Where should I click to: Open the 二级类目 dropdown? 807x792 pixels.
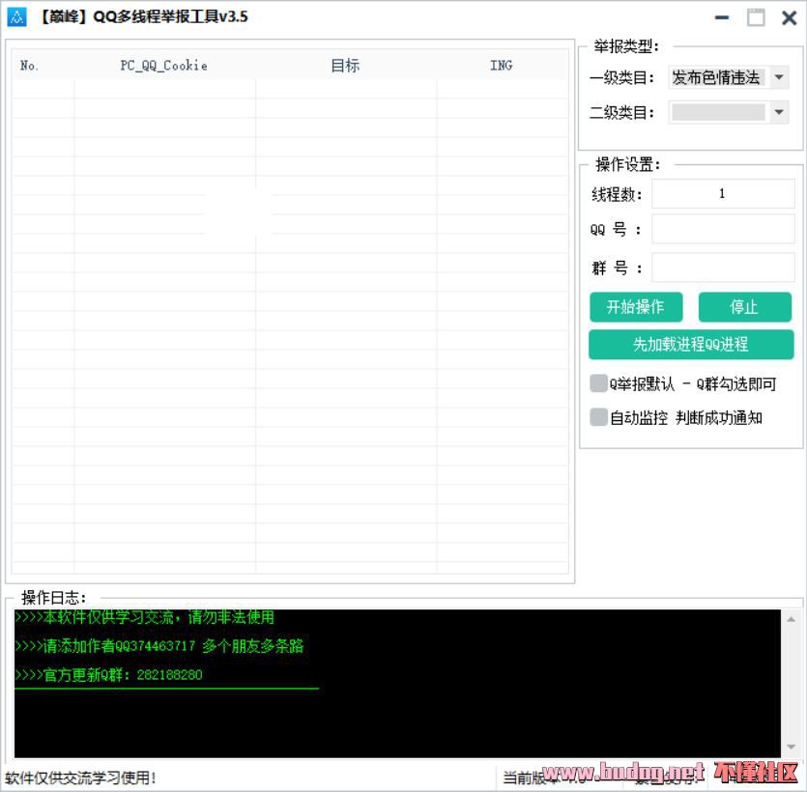click(x=779, y=112)
